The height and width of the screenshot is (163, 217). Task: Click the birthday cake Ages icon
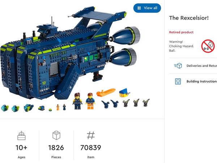click(x=21, y=135)
